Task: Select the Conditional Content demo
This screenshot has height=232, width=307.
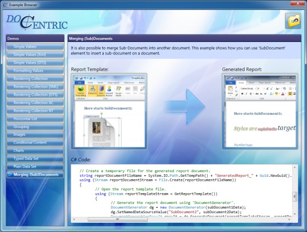Action: (x=35, y=143)
